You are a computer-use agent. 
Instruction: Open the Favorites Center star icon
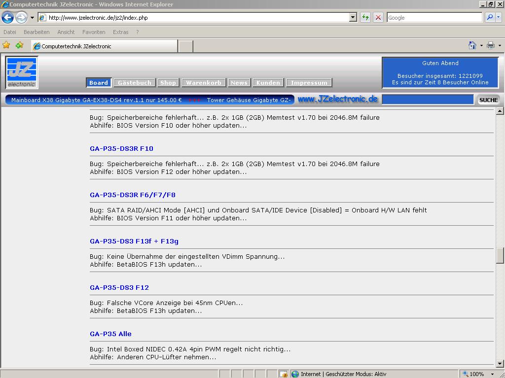click(x=6, y=45)
